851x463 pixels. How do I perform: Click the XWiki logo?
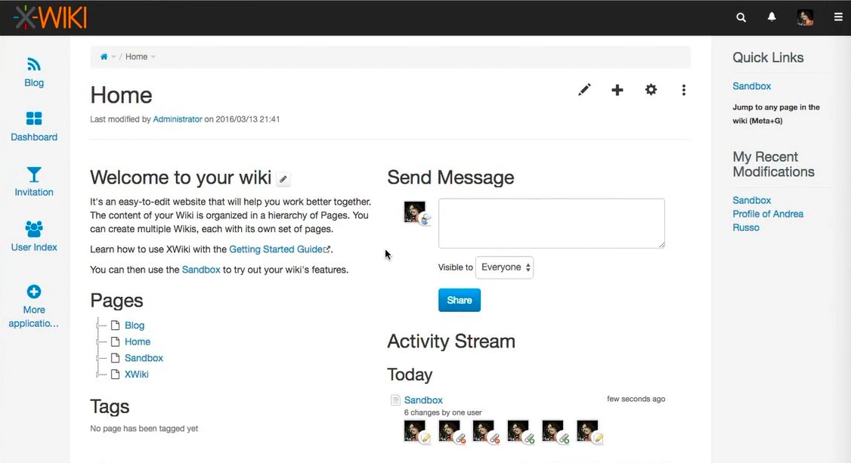[x=51, y=17]
